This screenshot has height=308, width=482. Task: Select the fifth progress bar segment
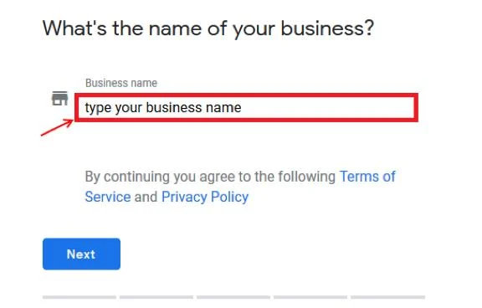click(387, 297)
